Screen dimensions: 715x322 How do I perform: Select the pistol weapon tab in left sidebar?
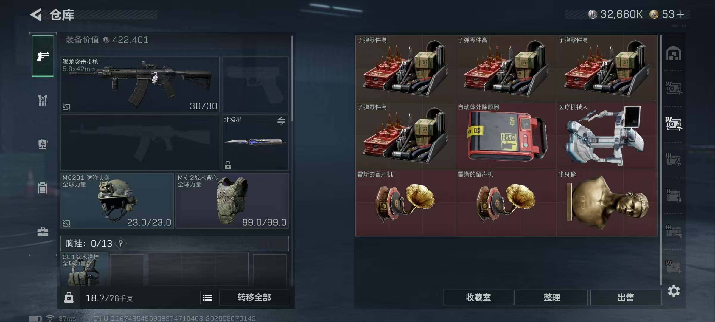tap(43, 56)
